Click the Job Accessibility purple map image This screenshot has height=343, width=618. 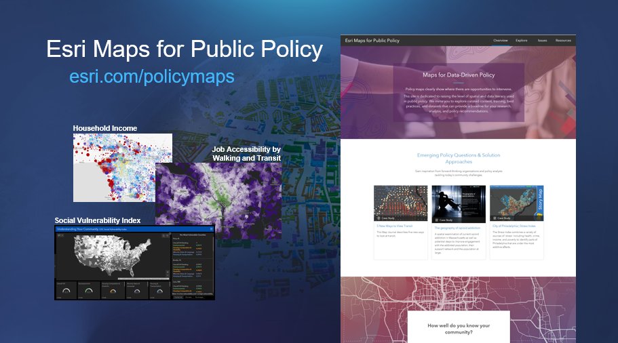point(218,201)
